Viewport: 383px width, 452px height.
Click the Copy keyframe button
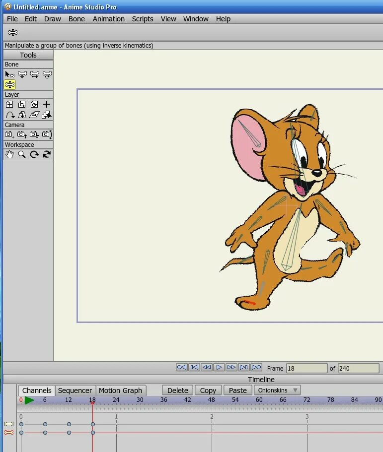[208, 390]
